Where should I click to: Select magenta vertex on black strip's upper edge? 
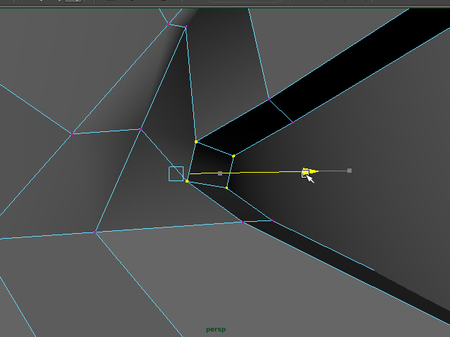pyautogui.click(x=269, y=99)
